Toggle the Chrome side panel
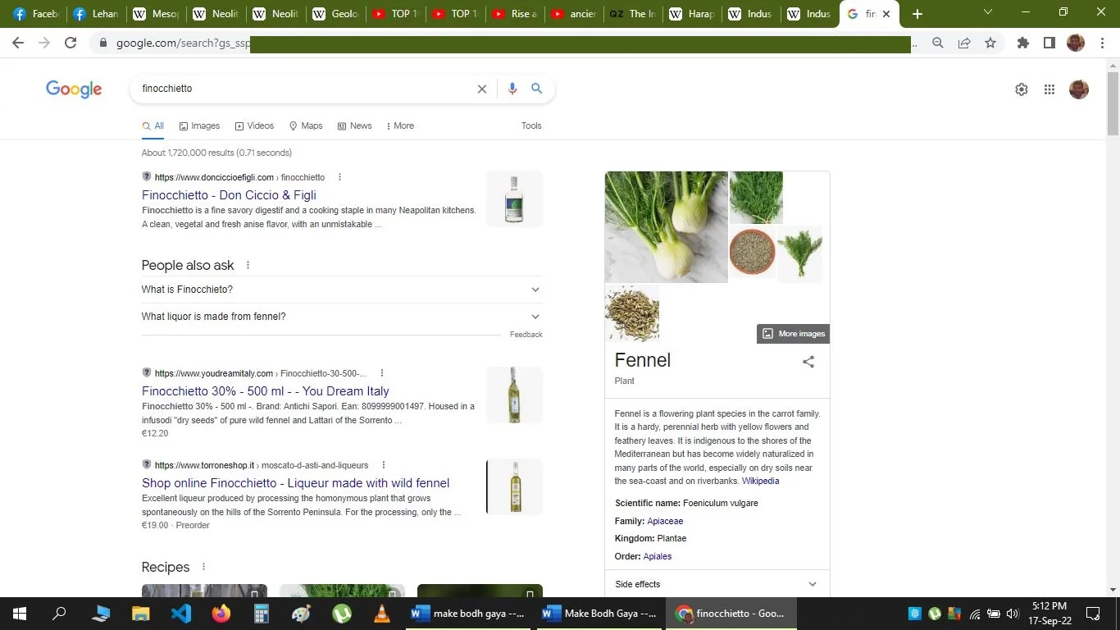The height and width of the screenshot is (630, 1120). tap(1049, 43)
